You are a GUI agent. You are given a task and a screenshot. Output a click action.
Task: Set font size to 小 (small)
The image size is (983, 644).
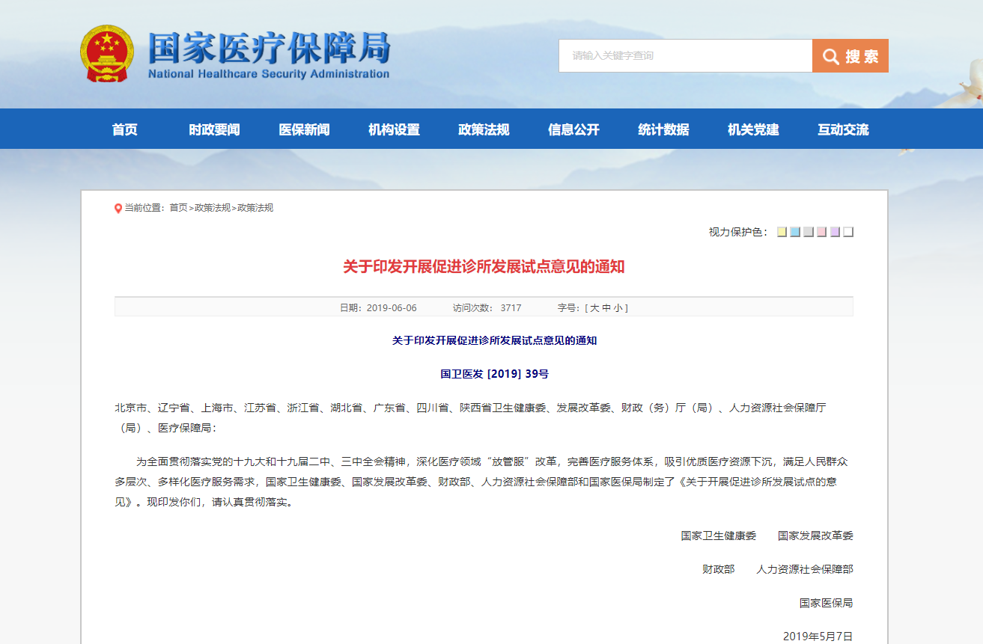[x=618, y=308]
